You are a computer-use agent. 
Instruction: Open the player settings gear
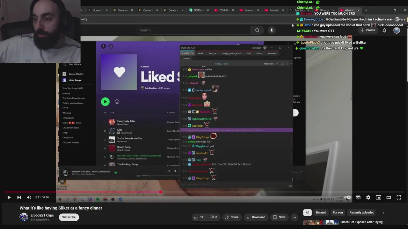click(368, 198)
